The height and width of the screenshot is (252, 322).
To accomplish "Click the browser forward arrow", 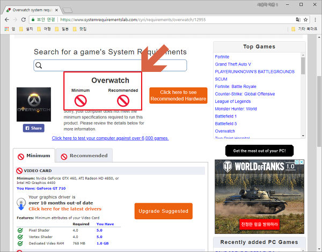I will click(15, 20).
